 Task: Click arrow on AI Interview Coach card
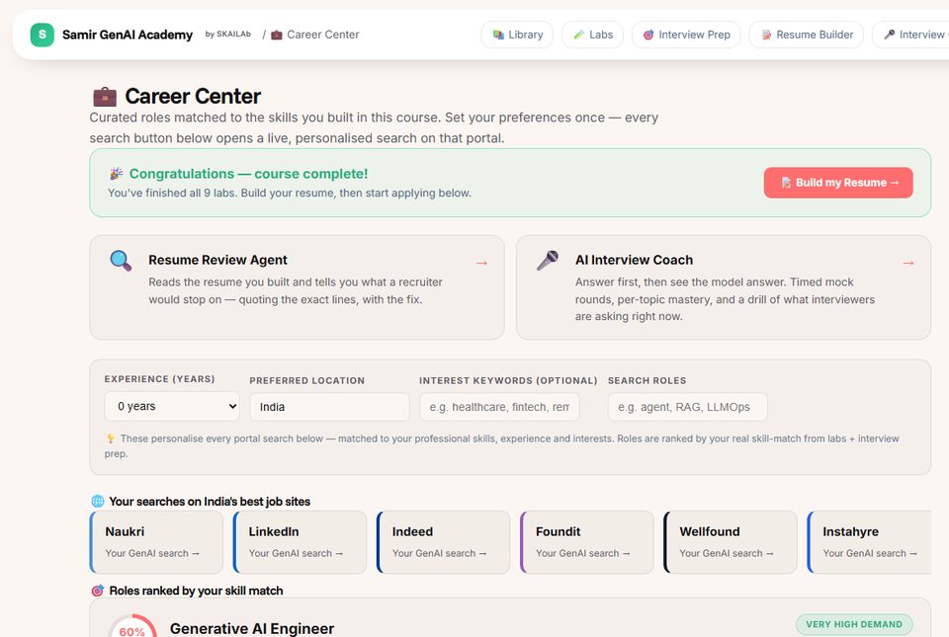[908, 263]
